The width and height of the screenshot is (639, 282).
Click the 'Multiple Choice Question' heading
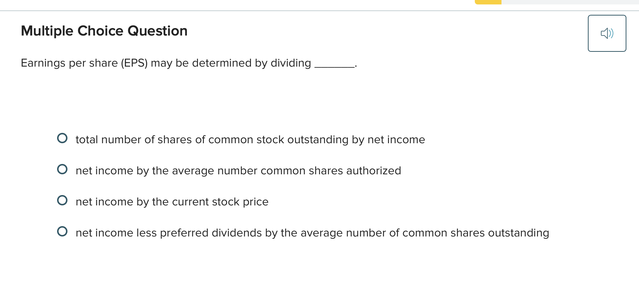104,31
